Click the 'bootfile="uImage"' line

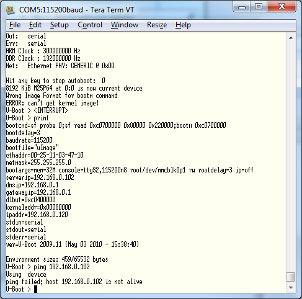(32, 148)
